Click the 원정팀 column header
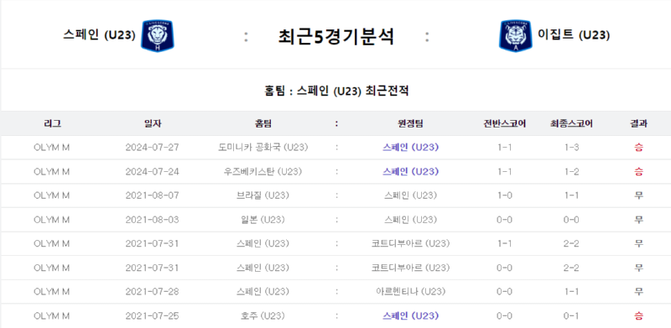This screenshot has height=328, width=671. tap(411, 124)
